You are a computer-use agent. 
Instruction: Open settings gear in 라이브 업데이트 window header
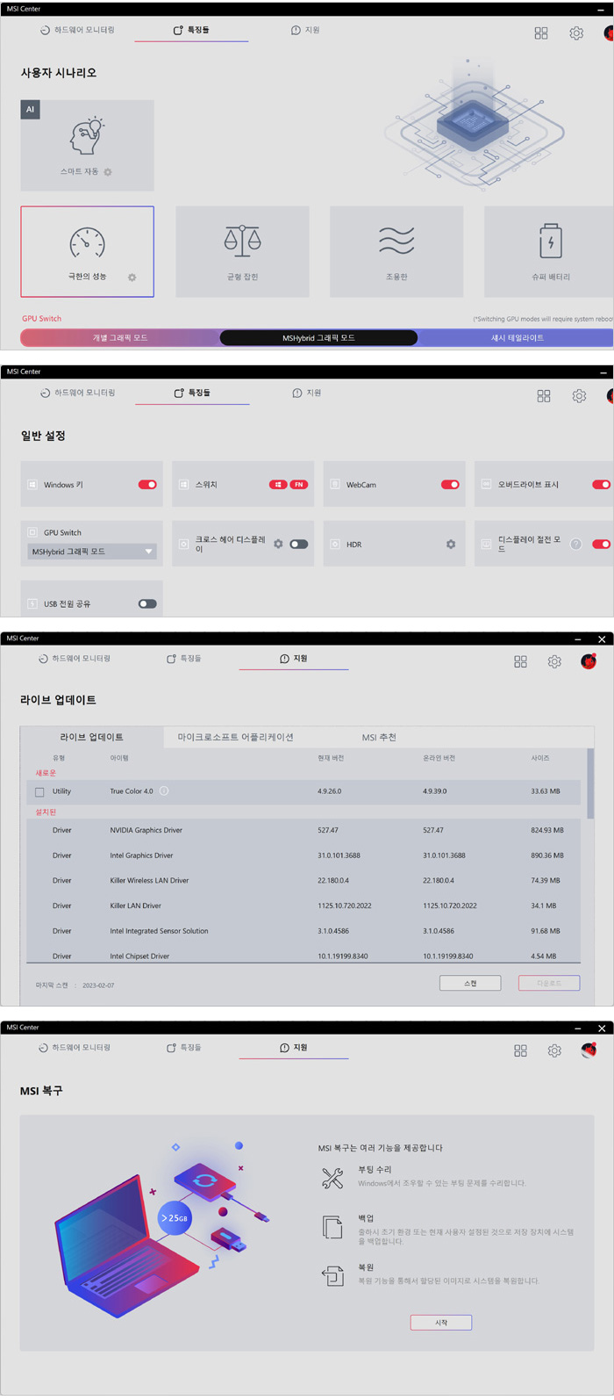[x=554, y=661]
